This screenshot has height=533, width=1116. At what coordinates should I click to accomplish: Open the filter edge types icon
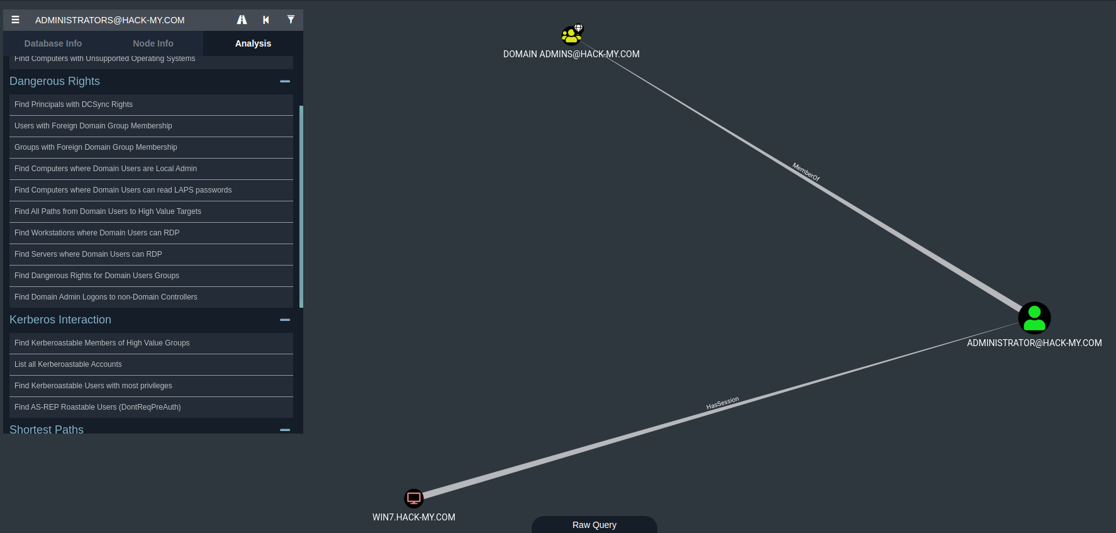point(291,20)
